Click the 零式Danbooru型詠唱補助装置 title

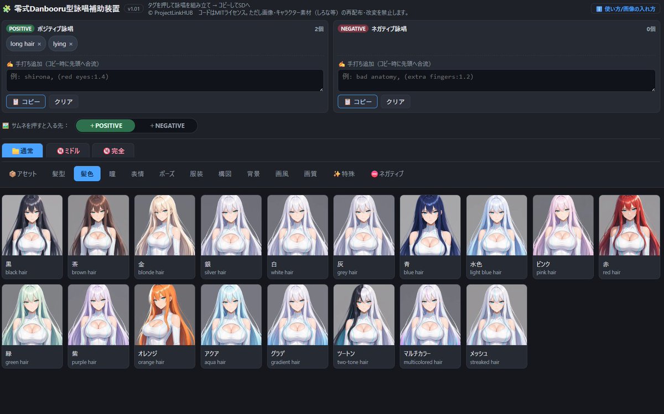(x=66, y=9)
